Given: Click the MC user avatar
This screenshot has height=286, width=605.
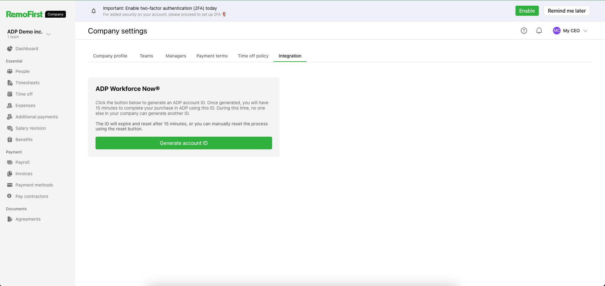Looking at the screenshot, I should [556, 31].
